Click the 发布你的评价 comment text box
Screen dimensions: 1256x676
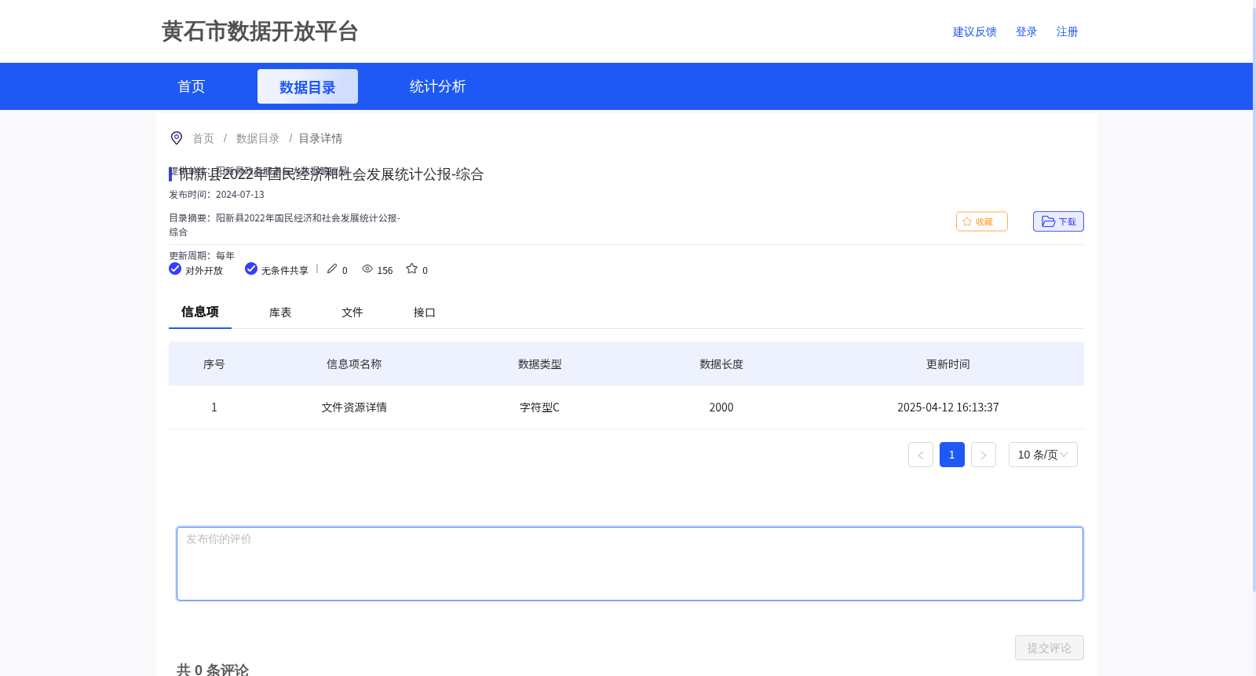click(630, 564)
